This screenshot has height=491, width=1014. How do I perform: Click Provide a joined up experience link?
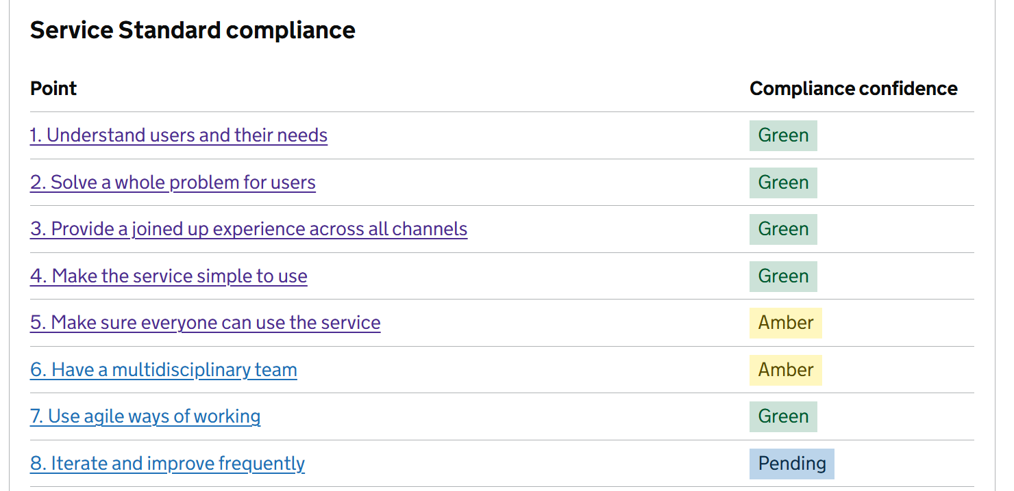[x=248, y=229]
